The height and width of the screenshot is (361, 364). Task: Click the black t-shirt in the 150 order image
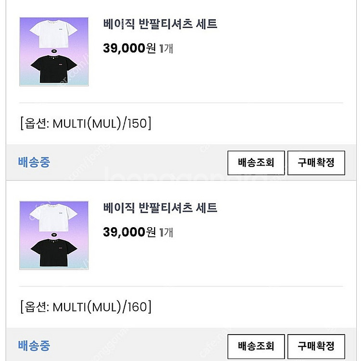pos(53,69)
